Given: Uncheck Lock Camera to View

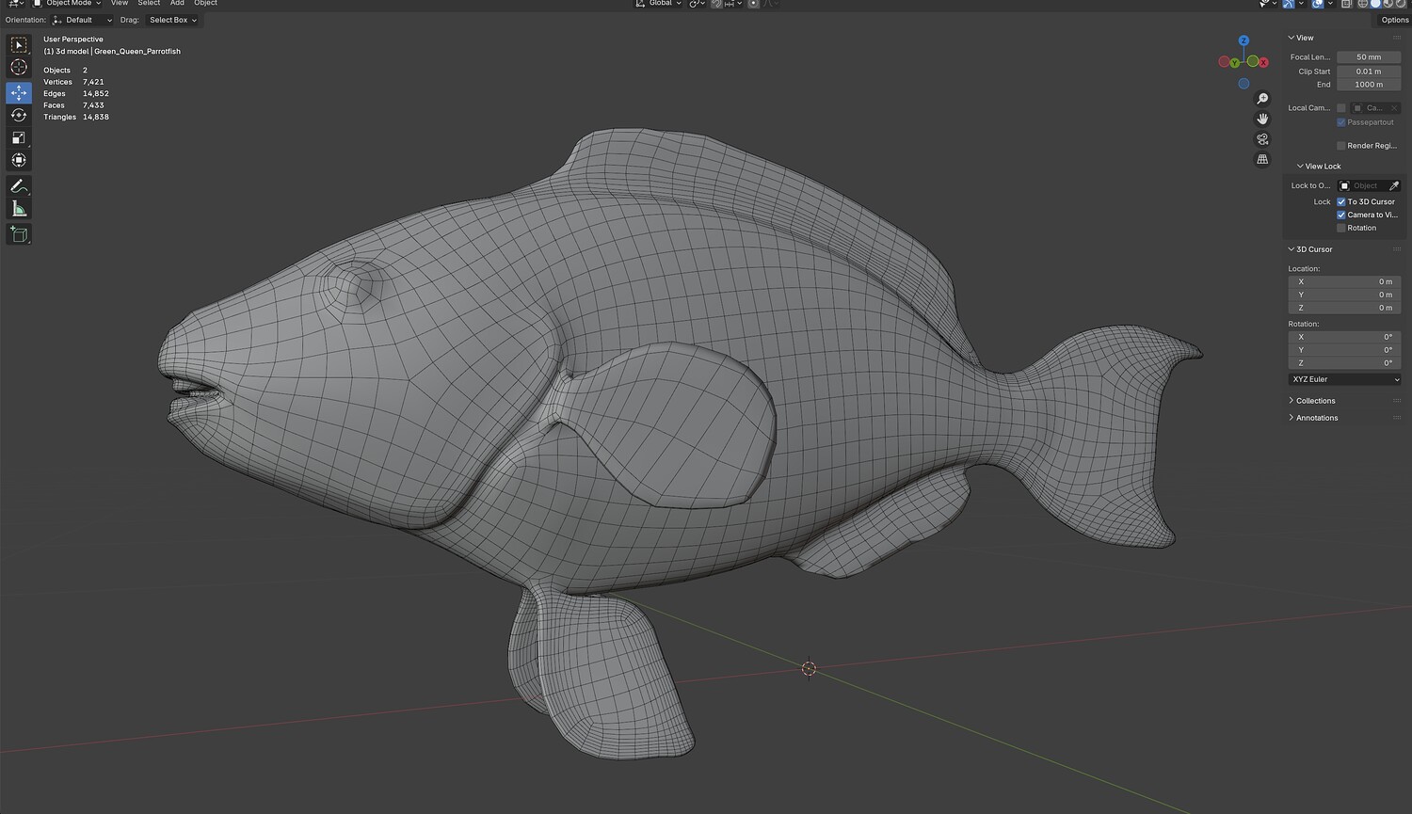Looking at the screenshot, I should pyautogui.click(x=1341, y=215).
